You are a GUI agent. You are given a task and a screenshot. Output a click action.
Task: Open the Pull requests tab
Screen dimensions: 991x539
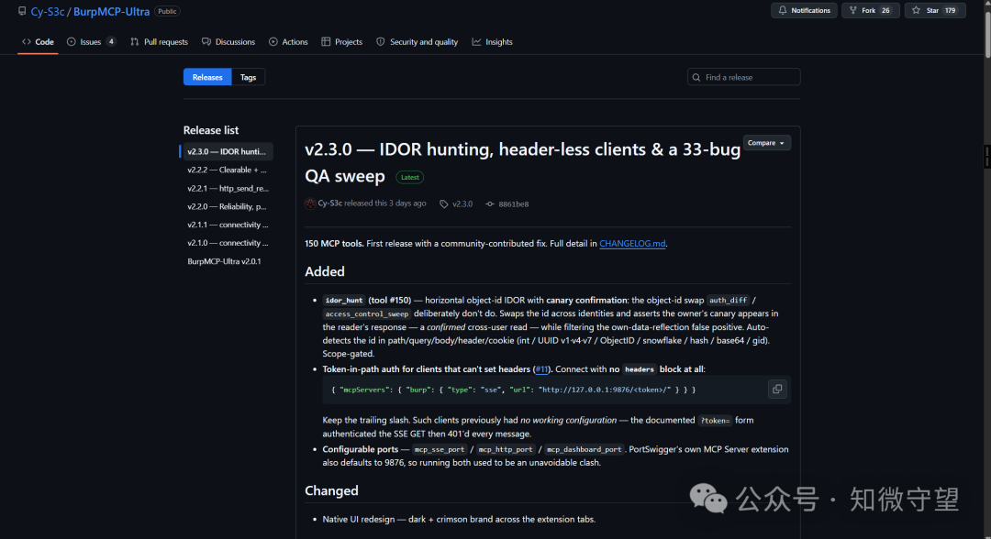(160, 41)
